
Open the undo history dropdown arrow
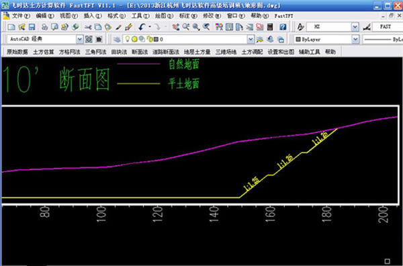(x=150, y=27)
